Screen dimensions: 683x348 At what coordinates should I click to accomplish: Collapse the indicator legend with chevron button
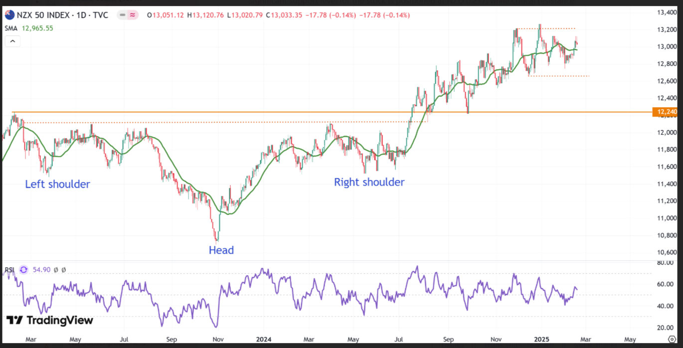pyautogui.click(x=12, y=41)
